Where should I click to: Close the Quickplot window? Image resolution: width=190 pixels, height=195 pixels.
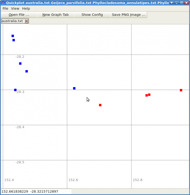(186, 3)
